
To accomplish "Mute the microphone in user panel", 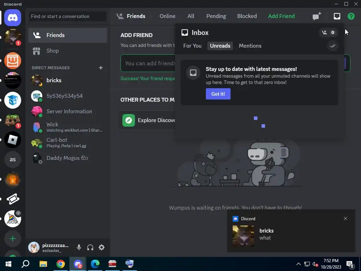I will tap(79, 247).
